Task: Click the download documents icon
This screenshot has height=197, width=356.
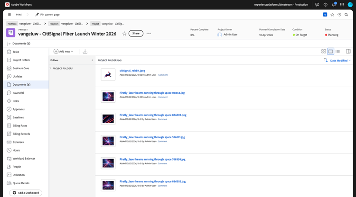Action: [x=85, y=52]
